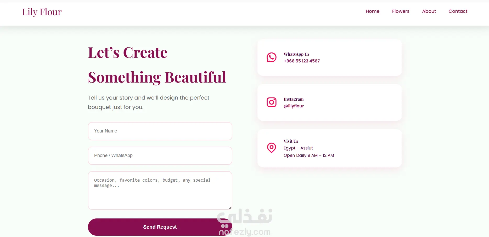489x237 pixels.
Task: Click Open Daily 9 AM – 12 AM
Action: (x=309, y=155)
